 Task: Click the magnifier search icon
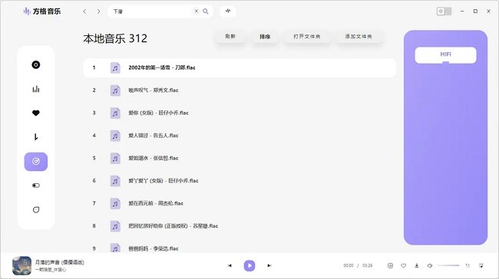point(206,11)
